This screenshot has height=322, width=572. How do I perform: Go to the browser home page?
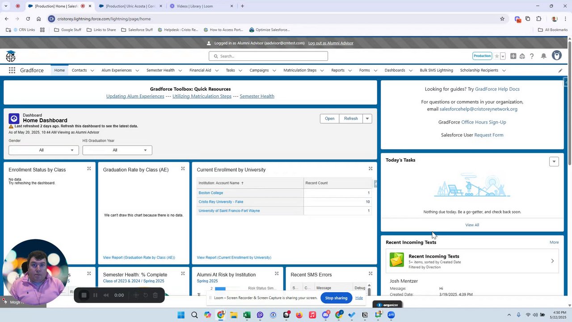point(39,19)
